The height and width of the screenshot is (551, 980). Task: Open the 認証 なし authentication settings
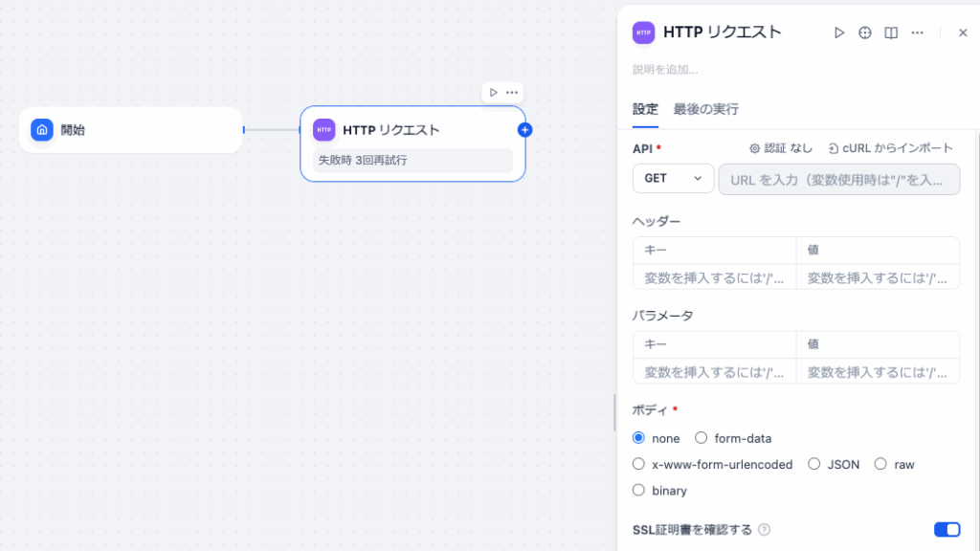pyautogui.click(x=780, y=148)
